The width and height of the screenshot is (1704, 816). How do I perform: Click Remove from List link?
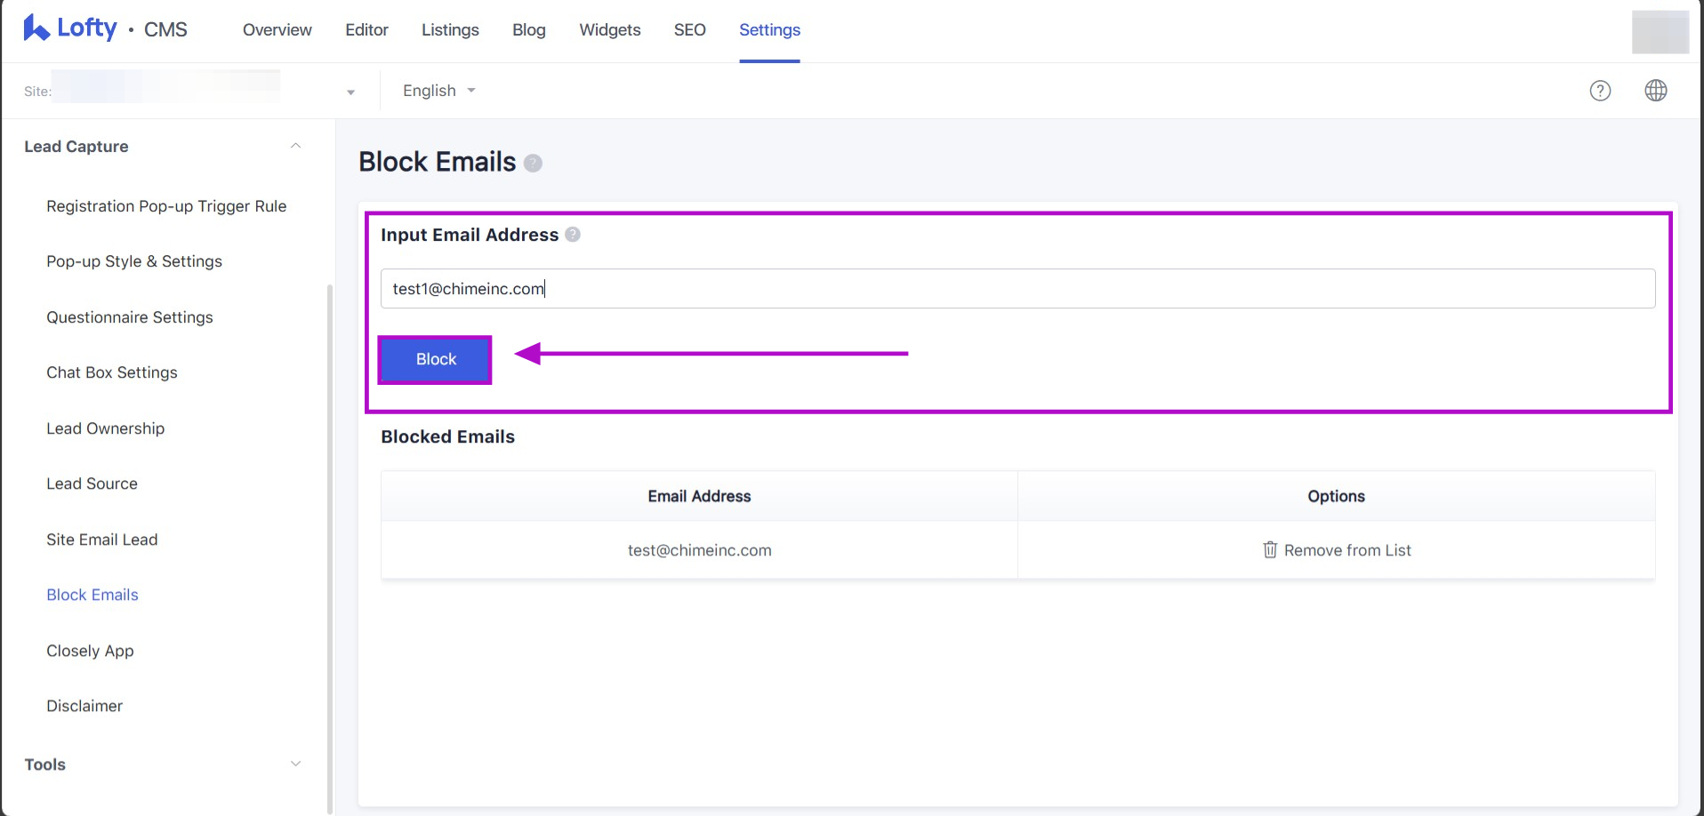[x=1346, y=550]
